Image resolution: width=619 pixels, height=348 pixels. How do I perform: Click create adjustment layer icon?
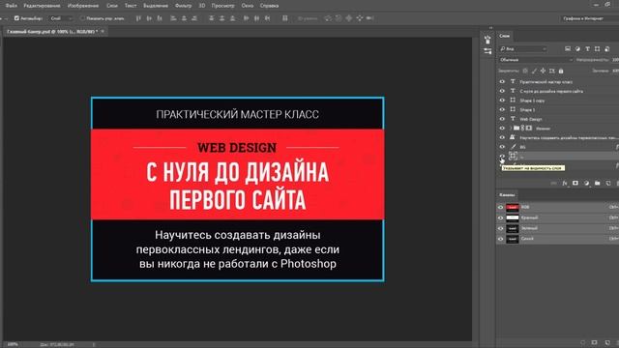click(586, 183)
